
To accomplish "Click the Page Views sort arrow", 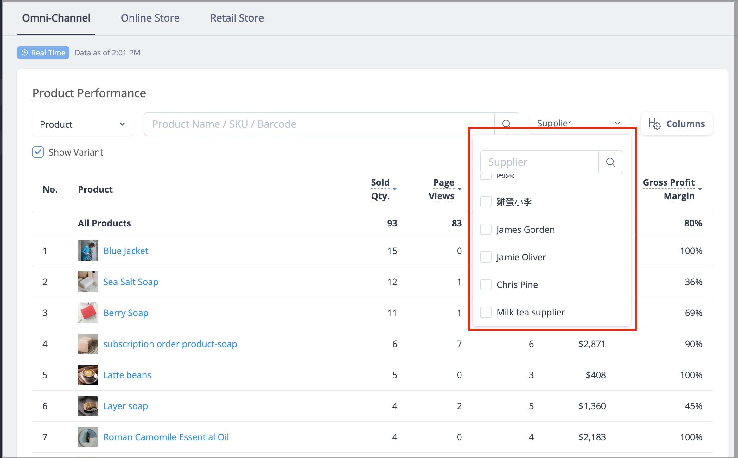I will 460,189.
